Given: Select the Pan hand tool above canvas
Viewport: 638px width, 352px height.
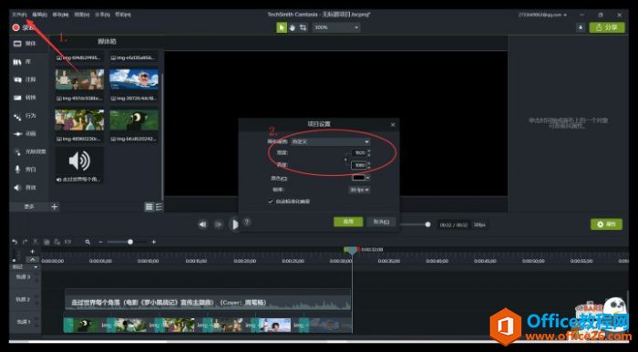Looking at the screenshot, I should pos(293,27).
